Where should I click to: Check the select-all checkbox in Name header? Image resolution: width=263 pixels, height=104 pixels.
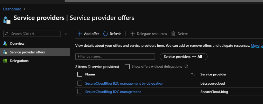pyautogui.click(x=80, y=74)
